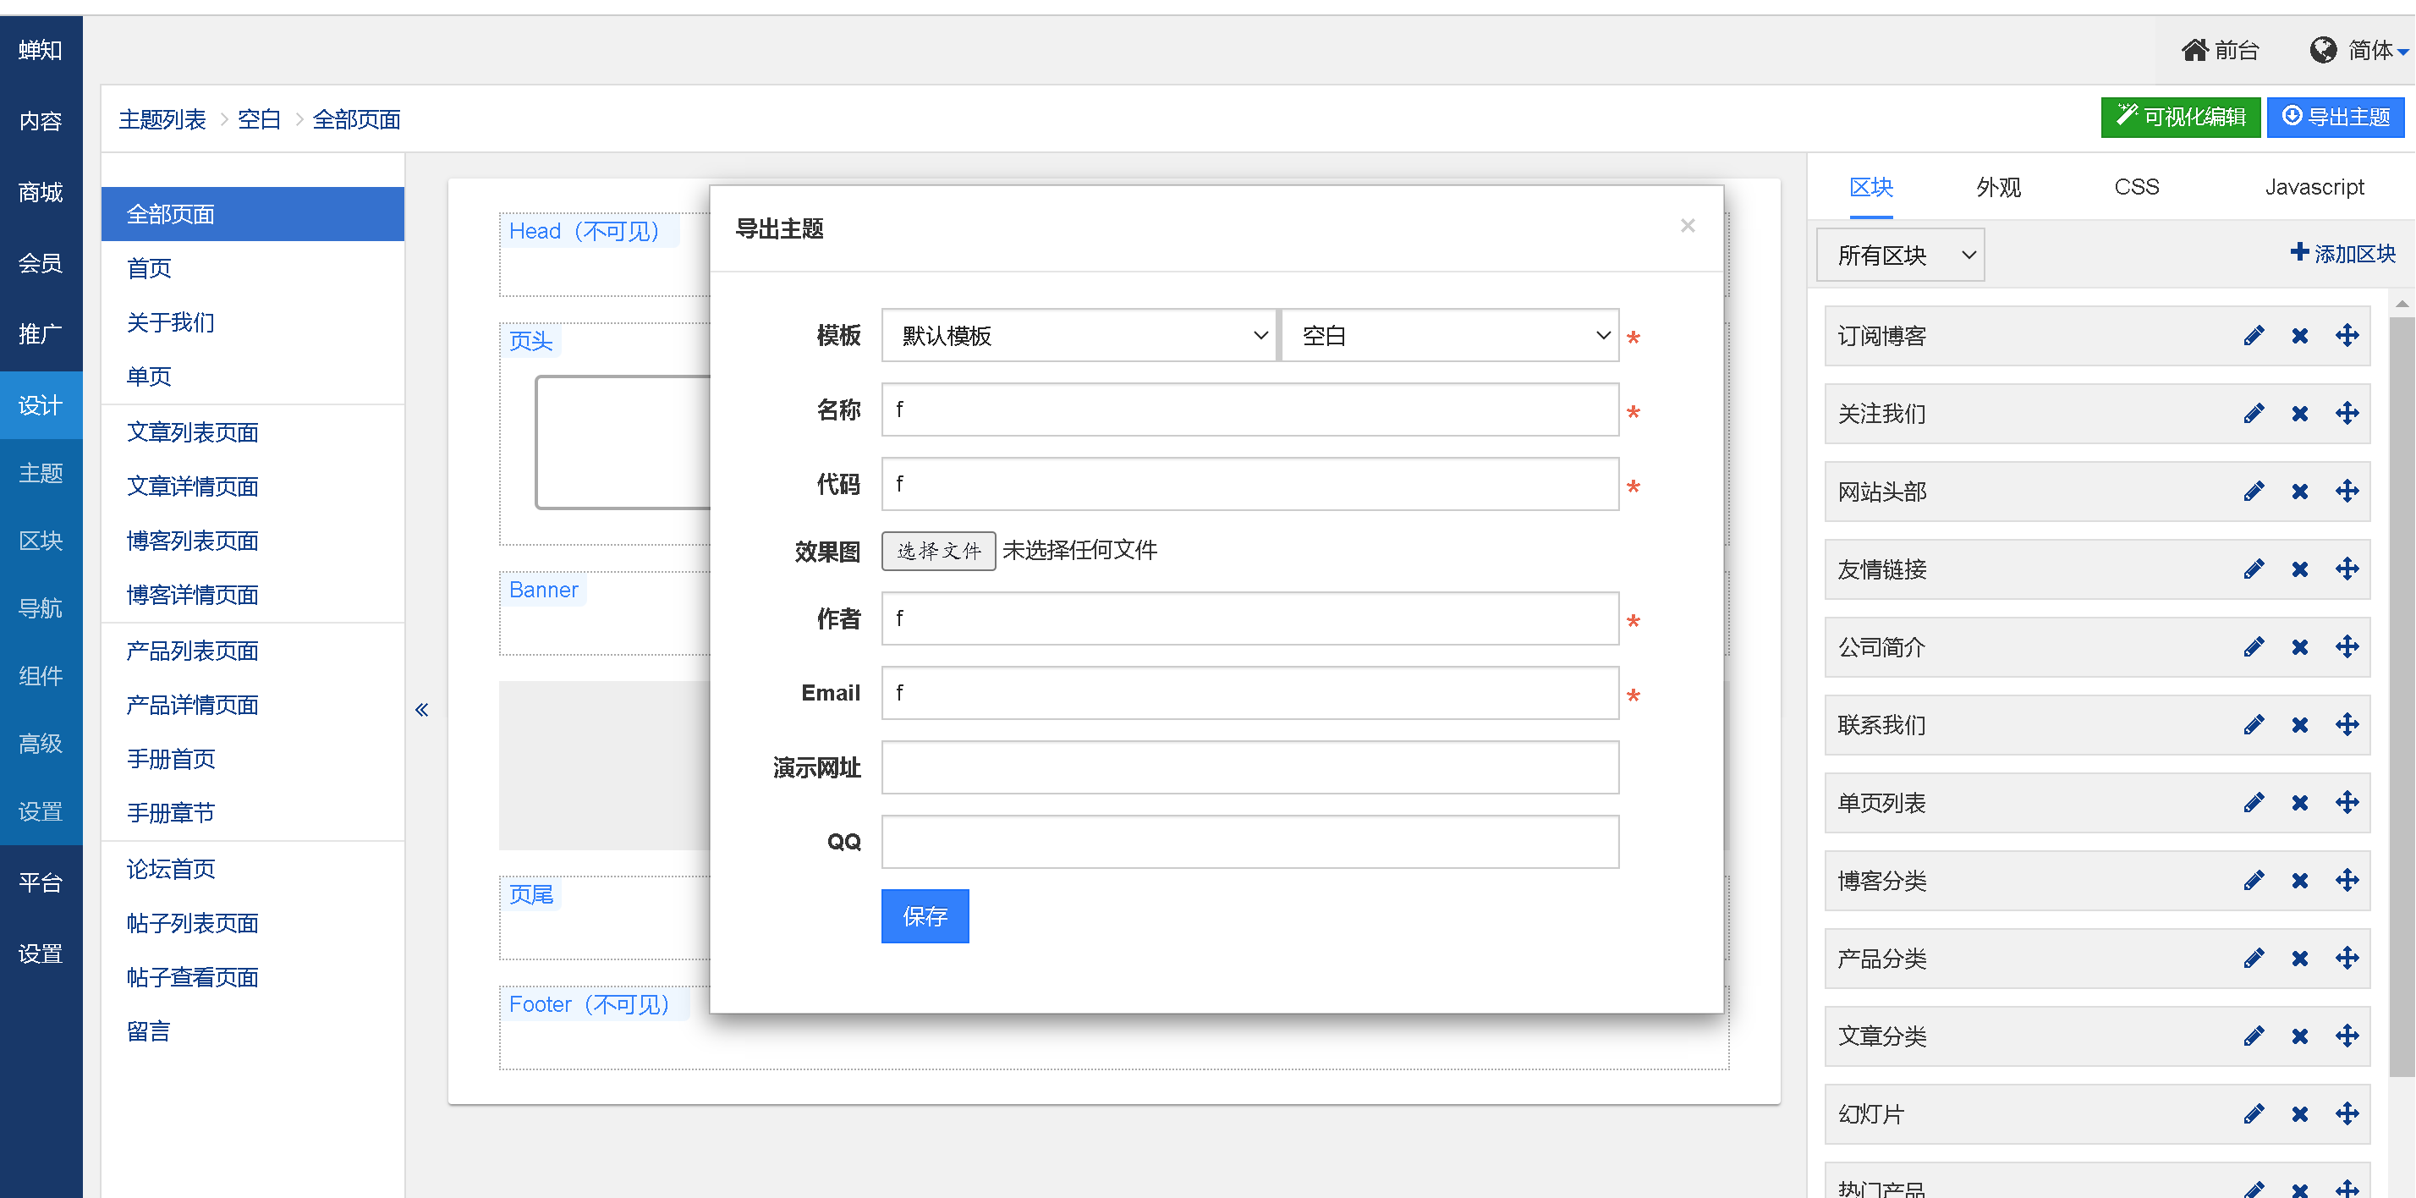The height and width of the screenshot is (1198, 2416).
Task: Delete the 关注我们 block with X icon
Action: (x=2300, y=414)
